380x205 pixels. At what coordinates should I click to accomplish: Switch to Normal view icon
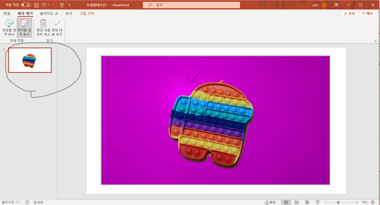286,202
